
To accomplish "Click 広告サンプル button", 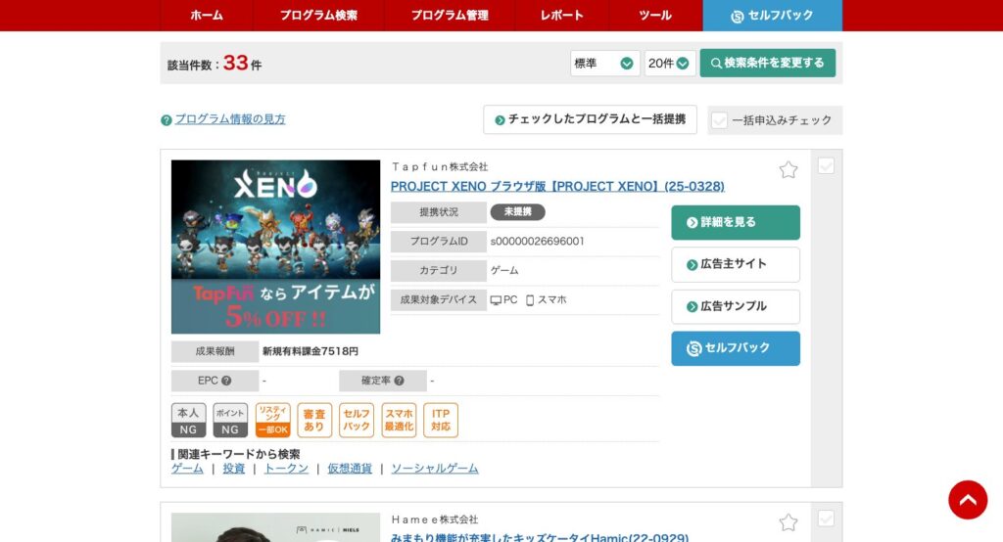I will click(736, 307).
